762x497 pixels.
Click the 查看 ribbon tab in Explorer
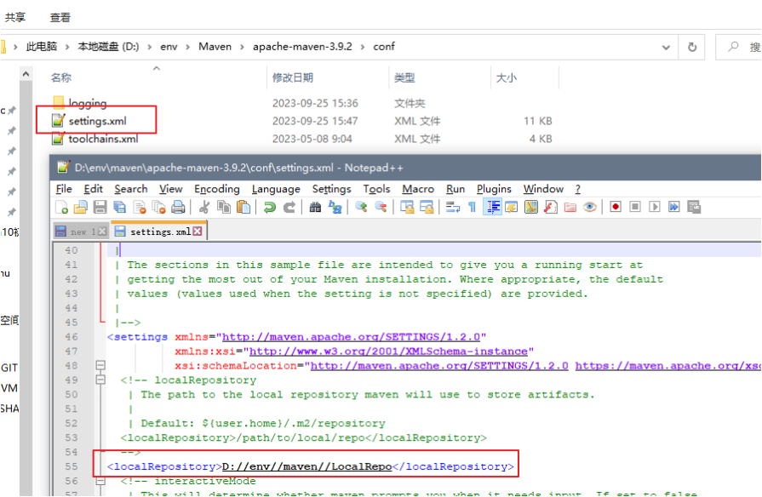tap(60, 18)
